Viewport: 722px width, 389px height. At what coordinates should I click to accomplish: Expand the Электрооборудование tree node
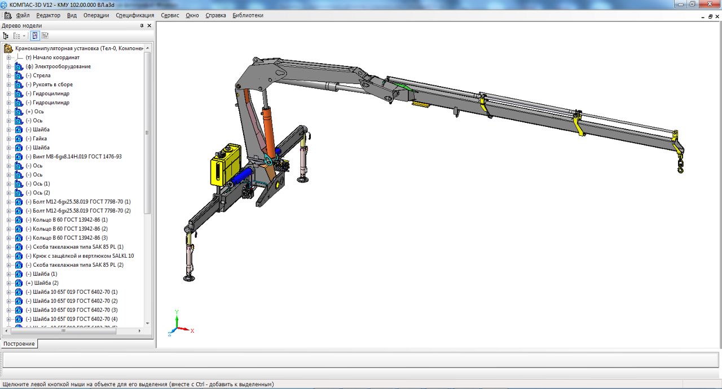coord(8,67)
